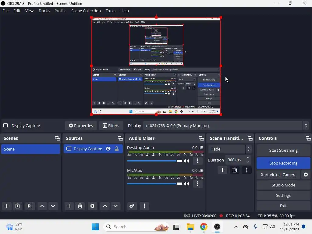
Task: Open weather widget 52°F Rain
Action: click(14, 227)
